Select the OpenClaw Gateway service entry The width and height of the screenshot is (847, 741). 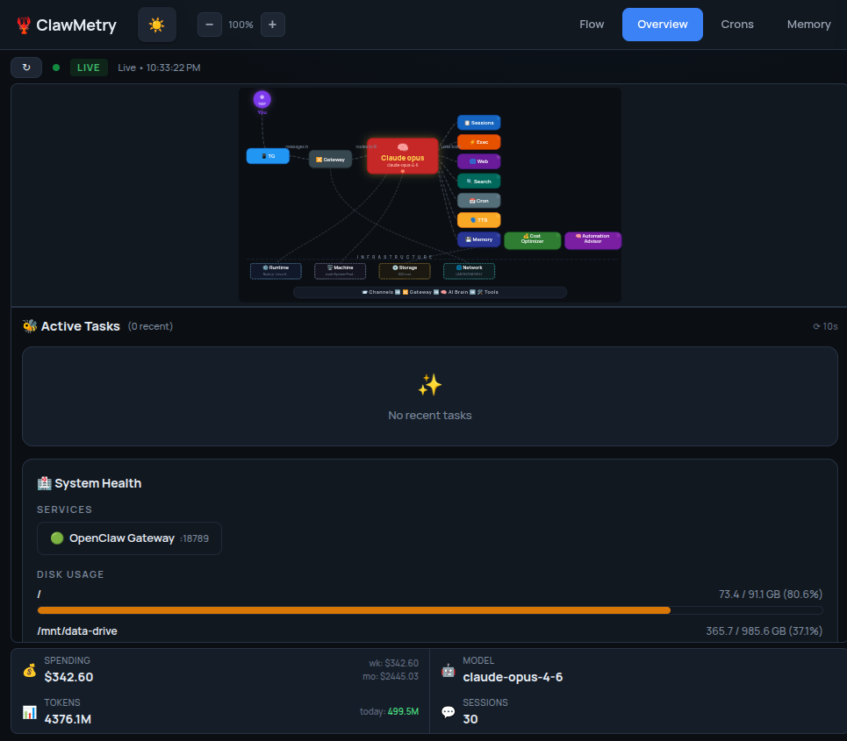tap(129, 538)
